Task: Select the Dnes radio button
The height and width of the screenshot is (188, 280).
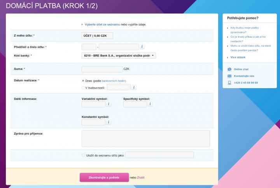Action: coord(83,81)
